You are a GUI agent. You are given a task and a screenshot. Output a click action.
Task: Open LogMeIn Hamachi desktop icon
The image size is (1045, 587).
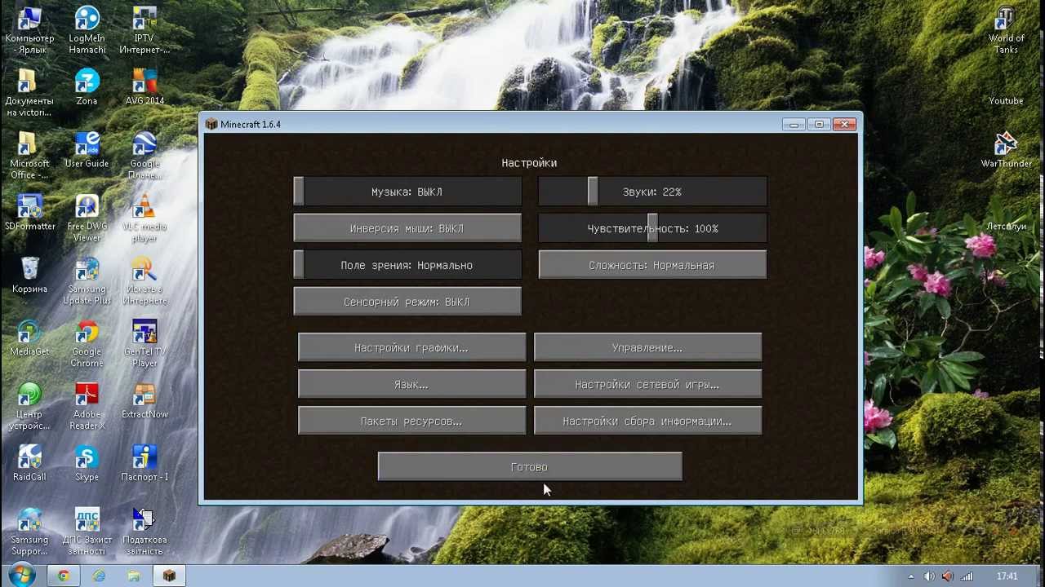[x=87, y=30]
